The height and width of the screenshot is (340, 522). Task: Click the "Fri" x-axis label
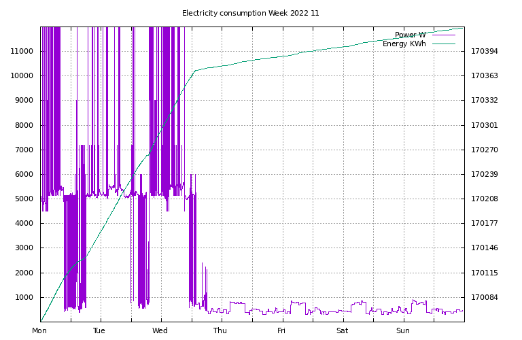(x=281, y=330)
